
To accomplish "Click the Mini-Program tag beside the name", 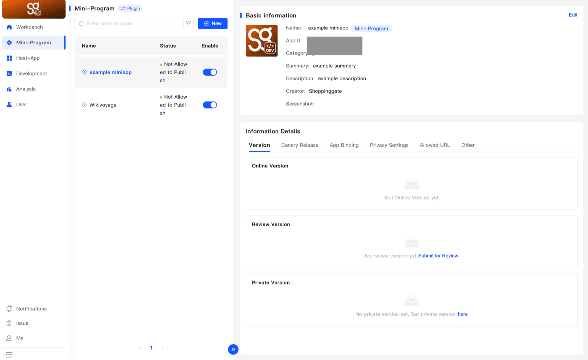I will [x=371, y=28].
